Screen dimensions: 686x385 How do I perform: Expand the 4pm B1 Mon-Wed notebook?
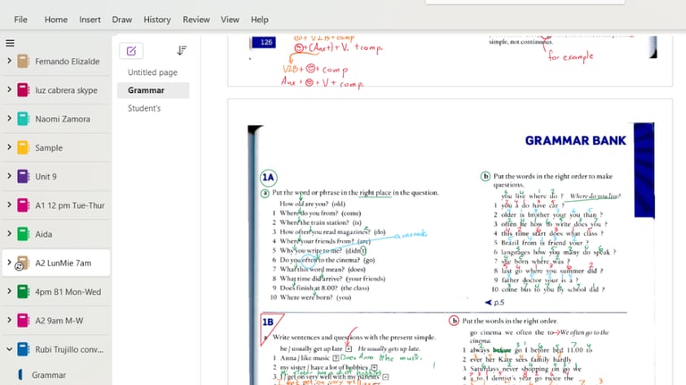9,291
